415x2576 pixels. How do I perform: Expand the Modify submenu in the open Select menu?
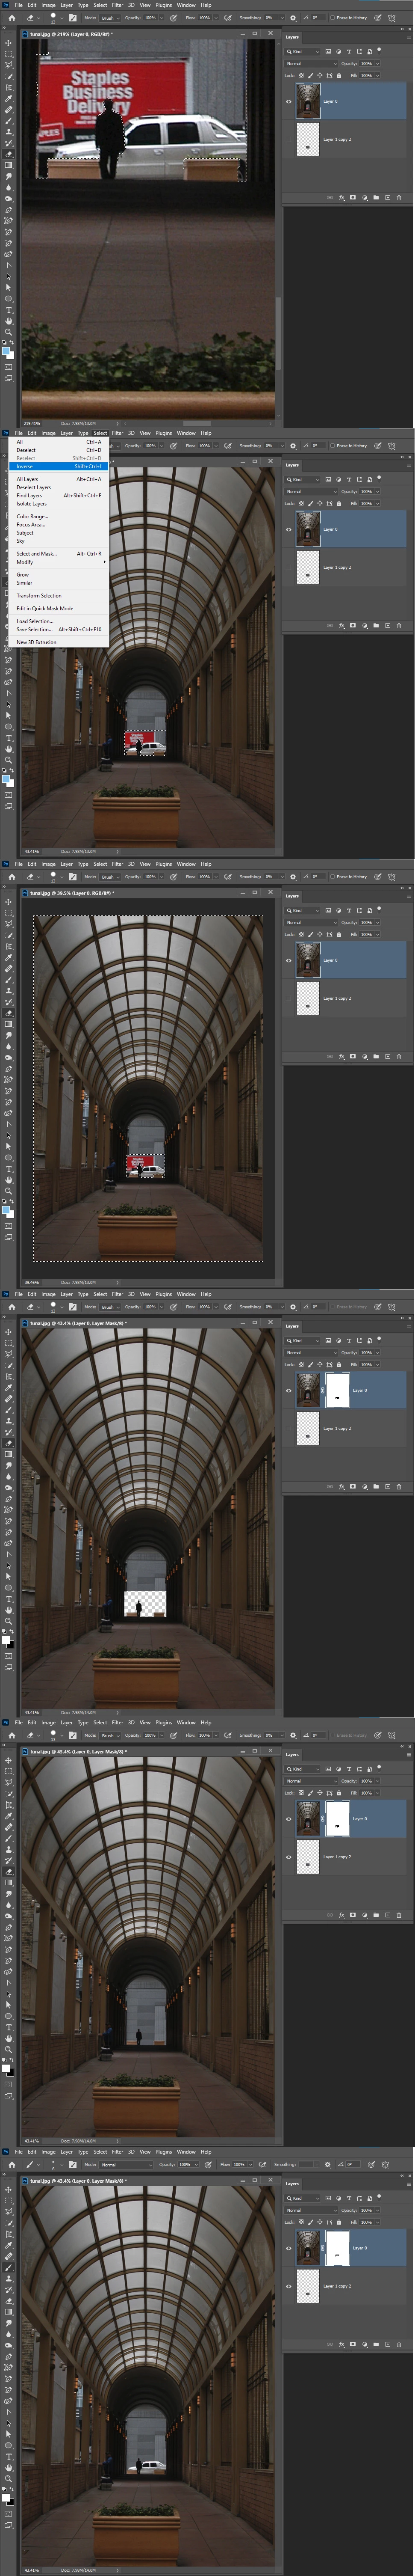pyautogui.click(x=60, y=562)
